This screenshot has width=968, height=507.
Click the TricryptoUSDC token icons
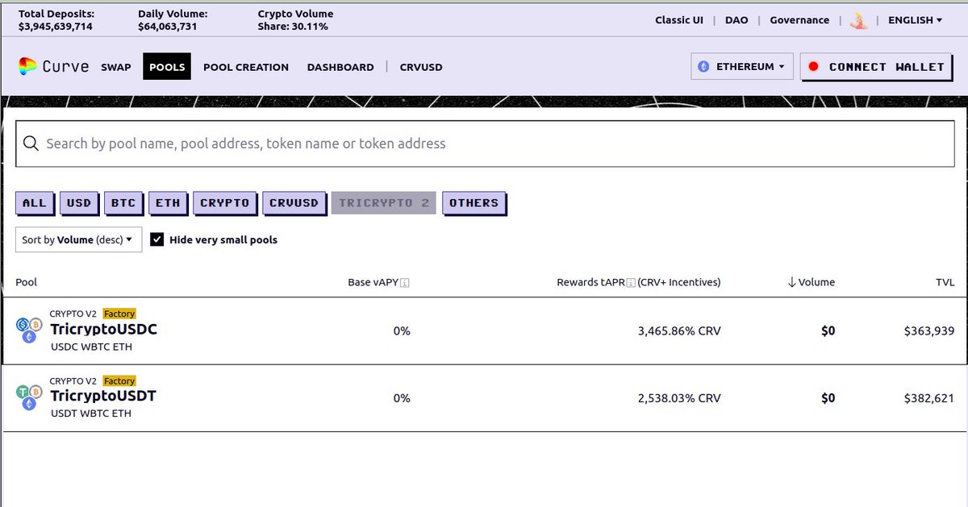[28, 330]
